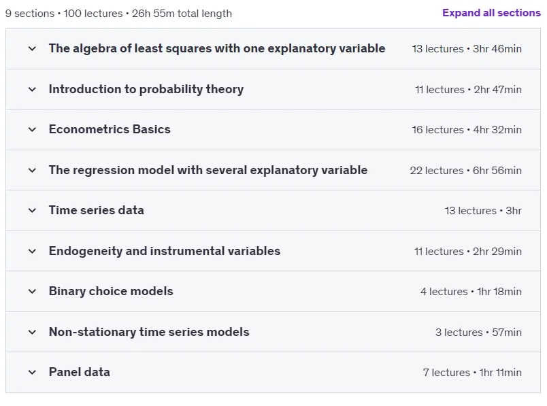Click the 7 lectures 1hr 11min label

472,373
